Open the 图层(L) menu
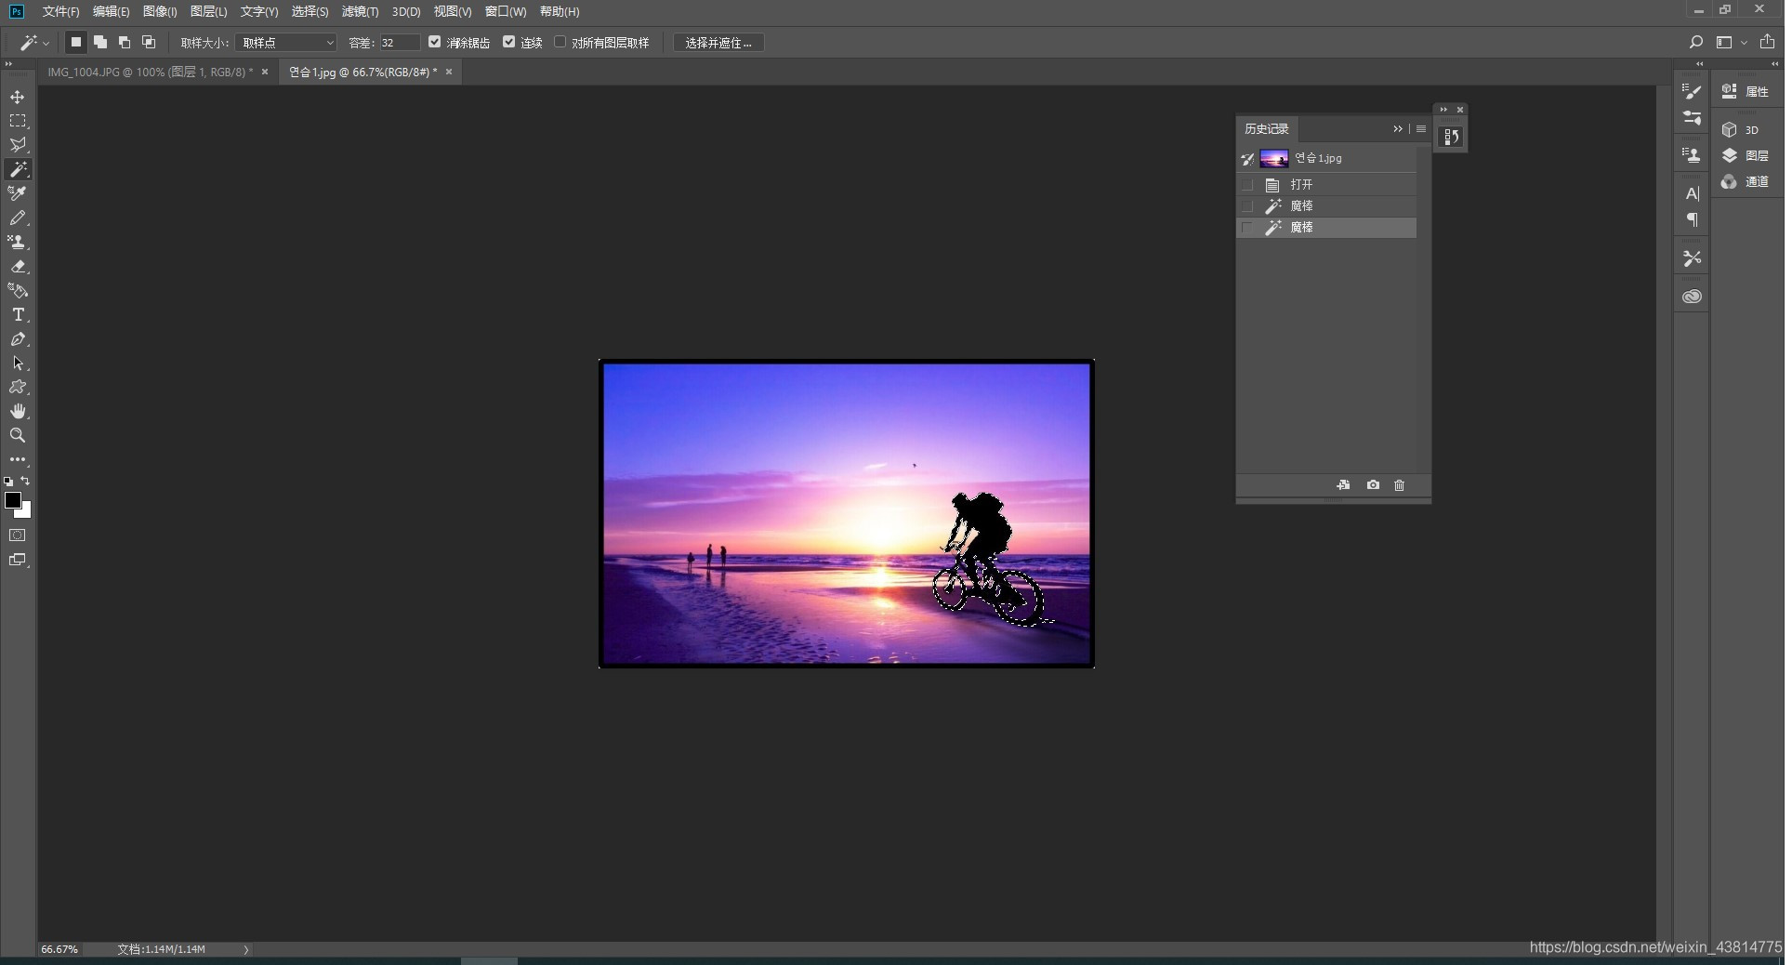The image size is (1792, 965). point(208,11)
